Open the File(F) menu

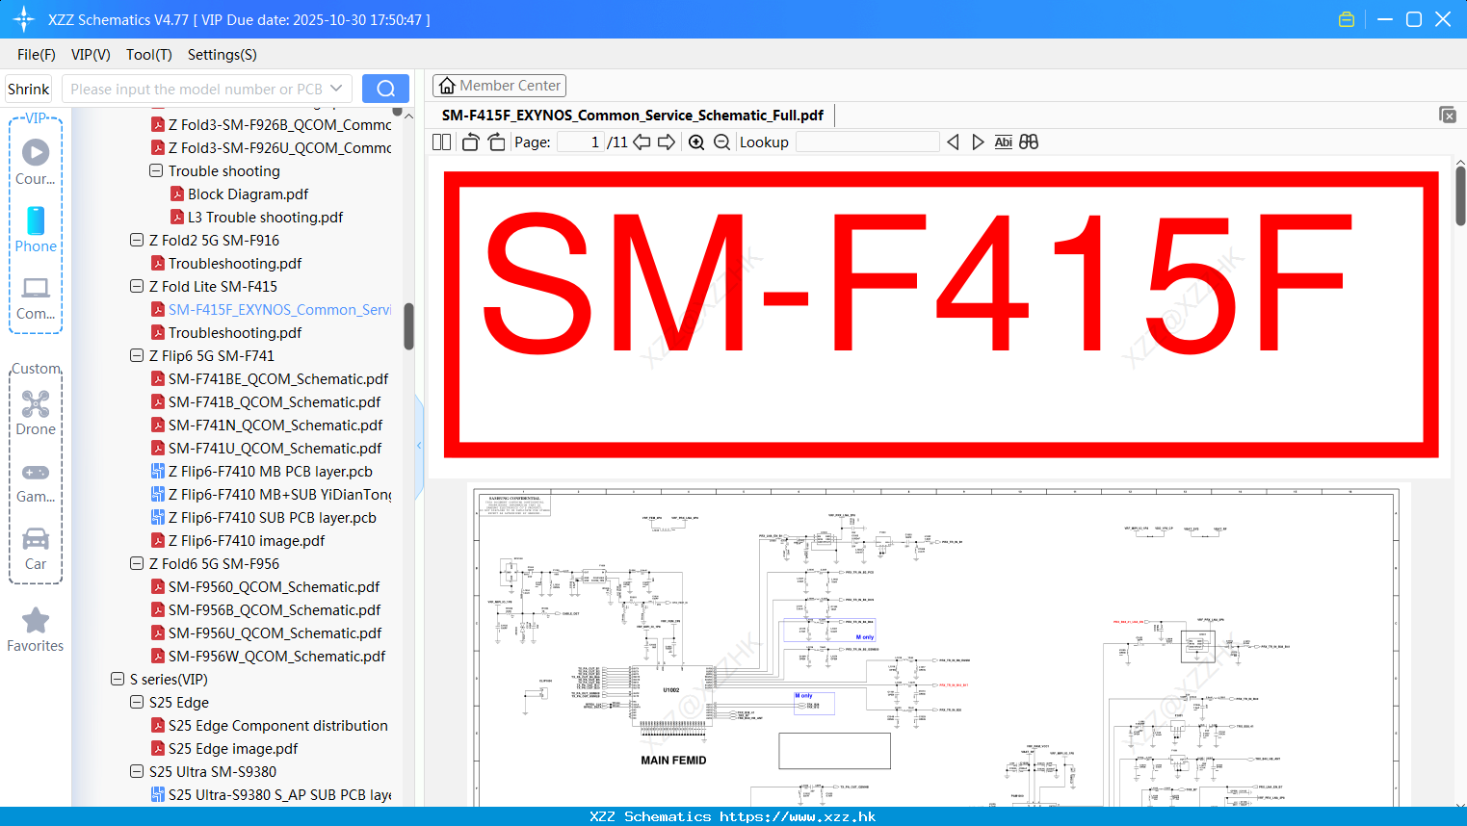pos(37,55)
